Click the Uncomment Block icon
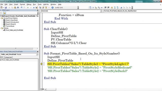The image size is (162, 91). tap(117, 8)
